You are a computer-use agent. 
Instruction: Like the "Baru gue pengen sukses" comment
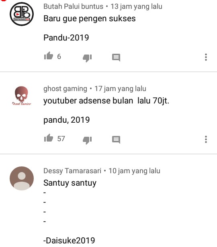pos(49,56)
